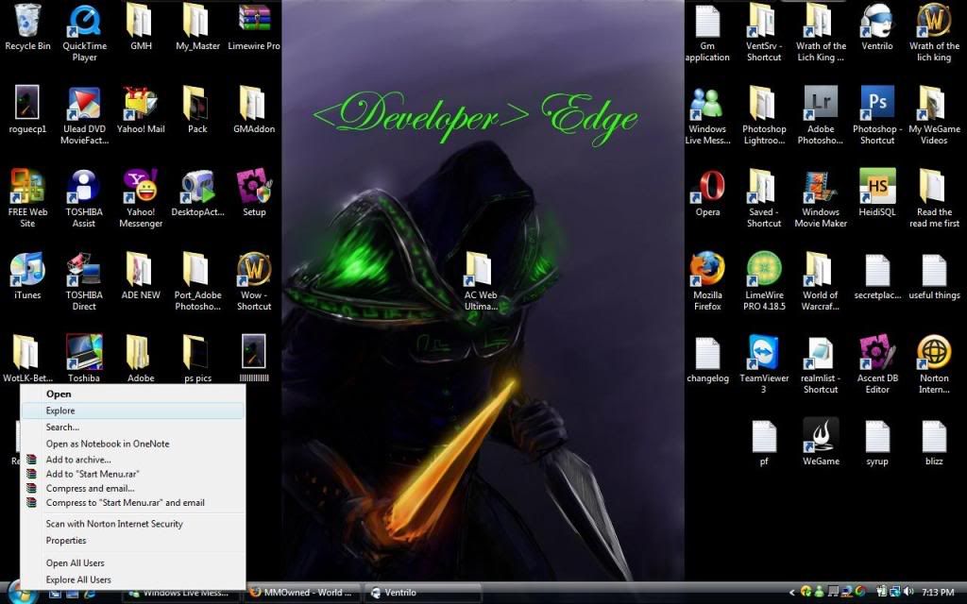
Task: Click the ADE NEW folder
Action: pos(141,269)
